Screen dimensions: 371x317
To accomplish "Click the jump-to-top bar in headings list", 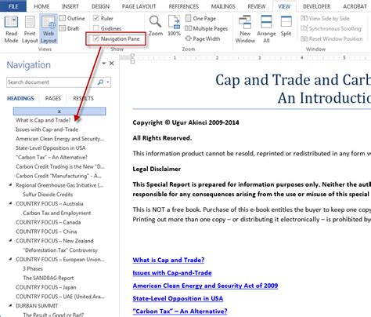I will pos(59,111).
